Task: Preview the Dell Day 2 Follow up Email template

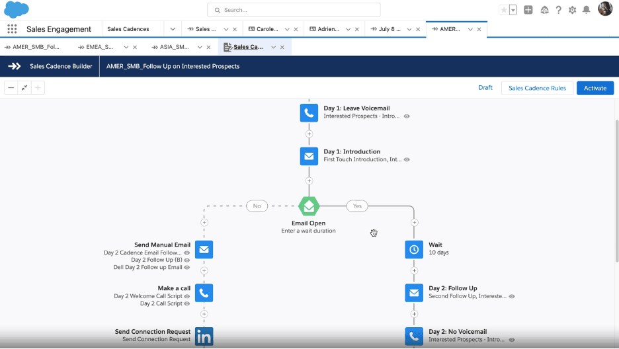Action: [187, 267]
